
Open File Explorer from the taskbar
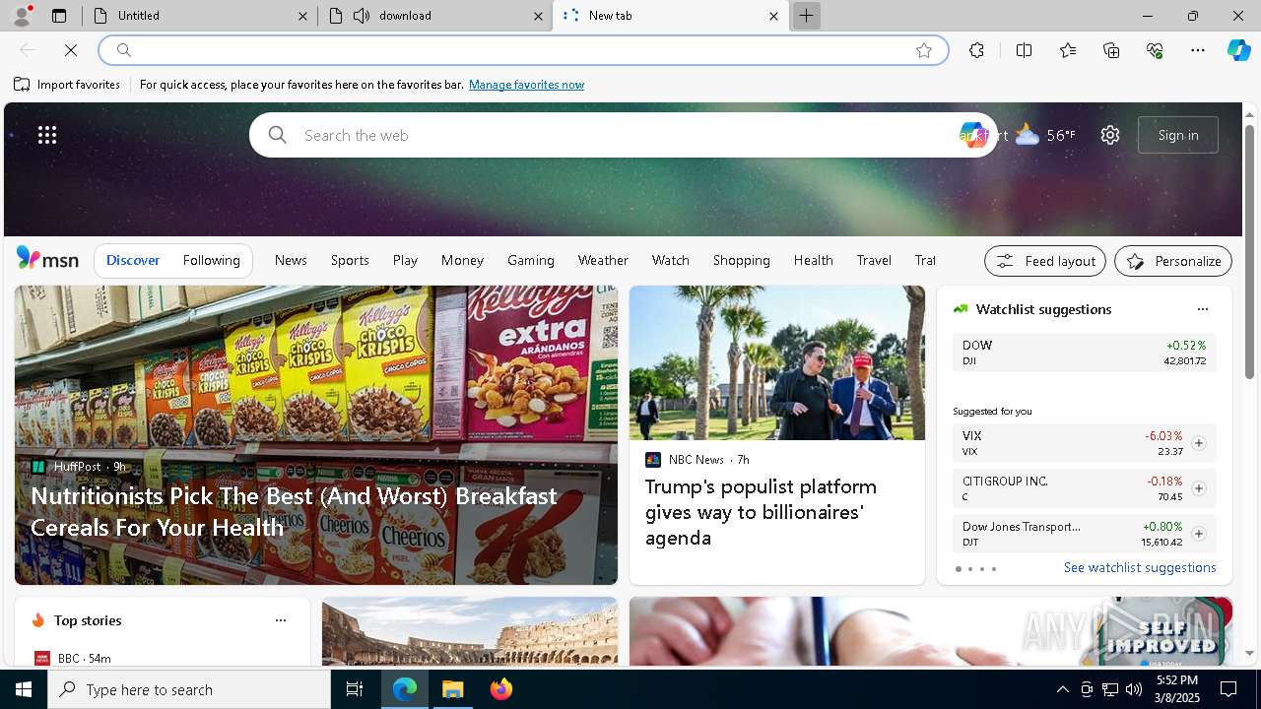pyautogui.click(x=452, y=689)
